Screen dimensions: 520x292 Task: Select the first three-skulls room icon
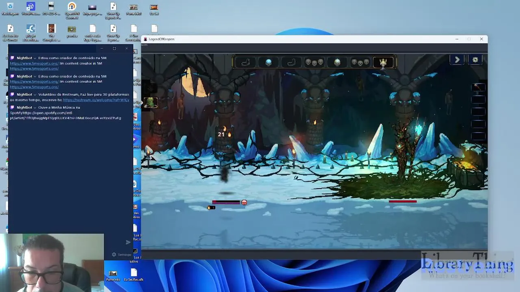(x=314, y=62)
